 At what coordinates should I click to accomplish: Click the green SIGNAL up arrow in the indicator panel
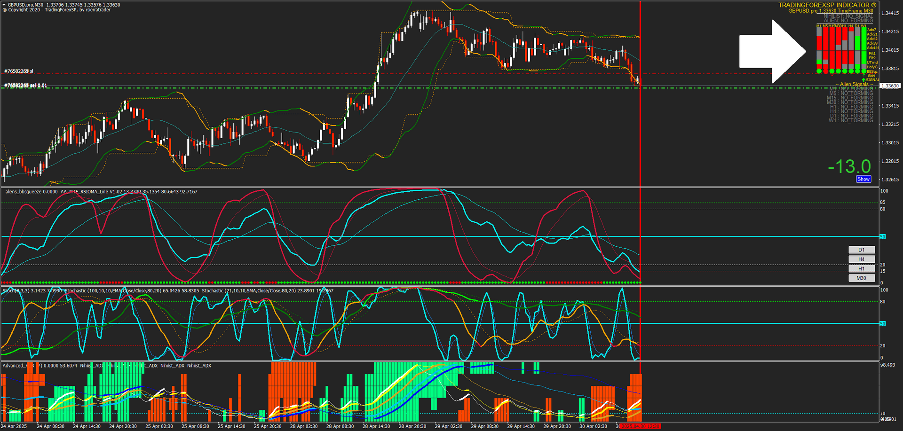863,79
